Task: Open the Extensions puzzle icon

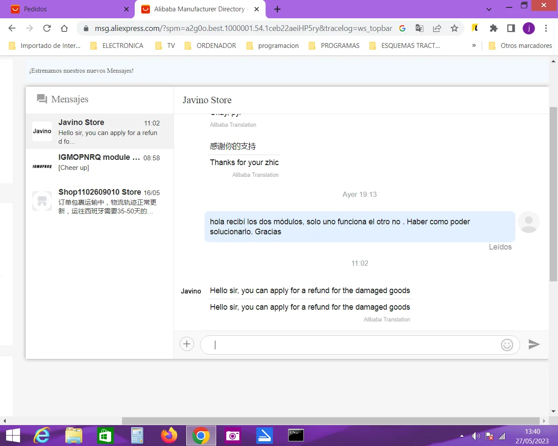Action: [x=493, y=28]
